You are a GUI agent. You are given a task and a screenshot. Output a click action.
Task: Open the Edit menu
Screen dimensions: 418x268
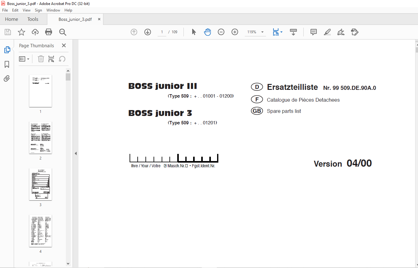(x=15, y=10)
